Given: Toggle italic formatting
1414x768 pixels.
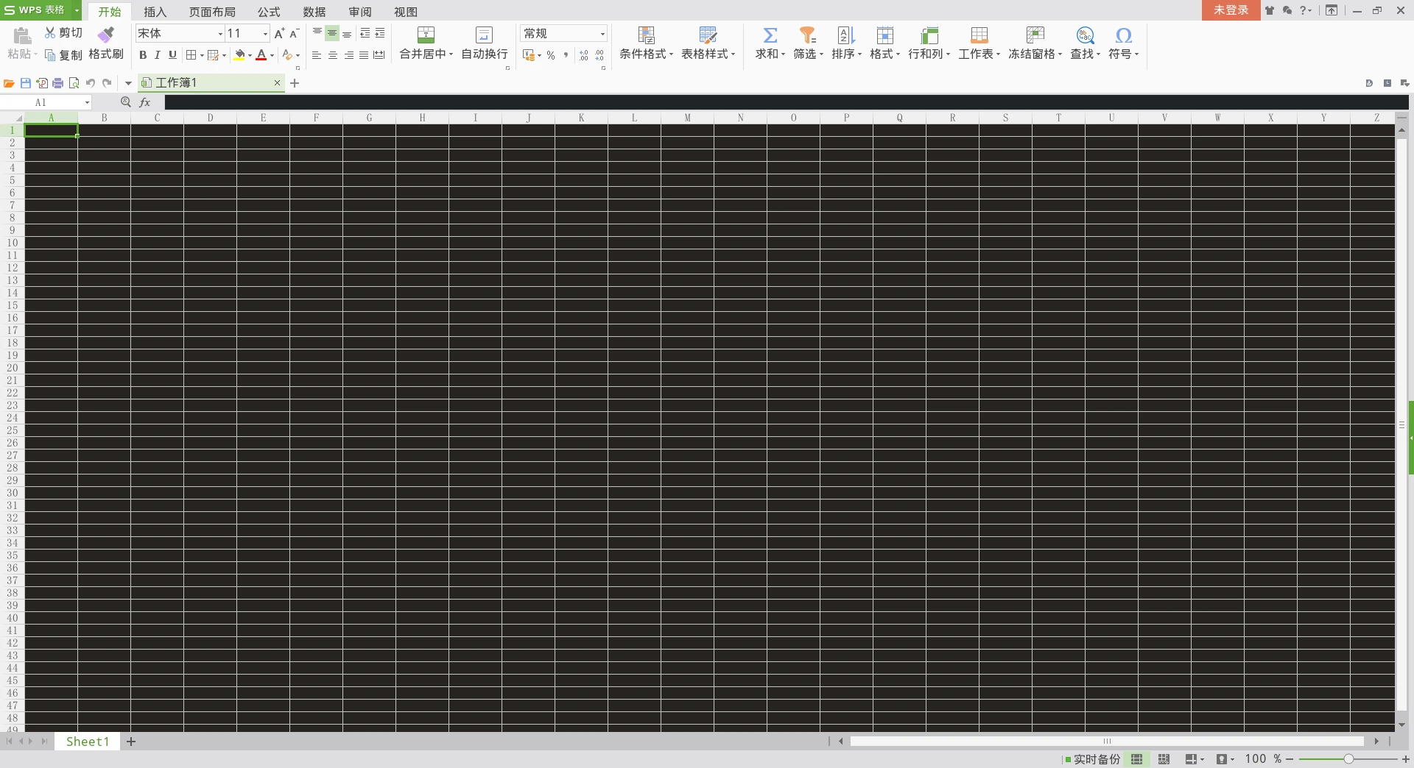Looking at the screenshot, I should [158, 55].
